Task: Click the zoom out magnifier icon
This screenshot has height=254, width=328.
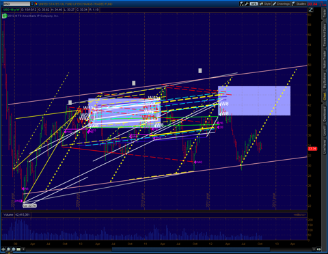Action: point(14,249)
